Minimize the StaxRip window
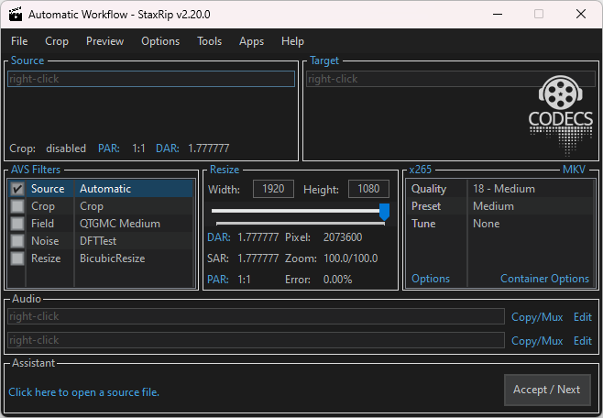Image resolution: width=603 pixels, height=418 pixels. coord(498,15)
